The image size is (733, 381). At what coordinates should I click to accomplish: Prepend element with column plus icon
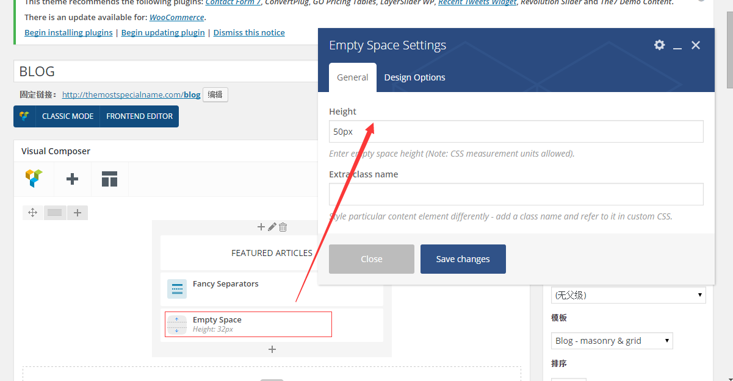[261, 227]
